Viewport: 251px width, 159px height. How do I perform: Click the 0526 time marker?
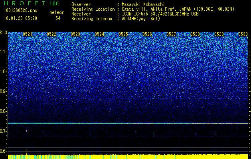pyautogui.click(x=147, y=34)
